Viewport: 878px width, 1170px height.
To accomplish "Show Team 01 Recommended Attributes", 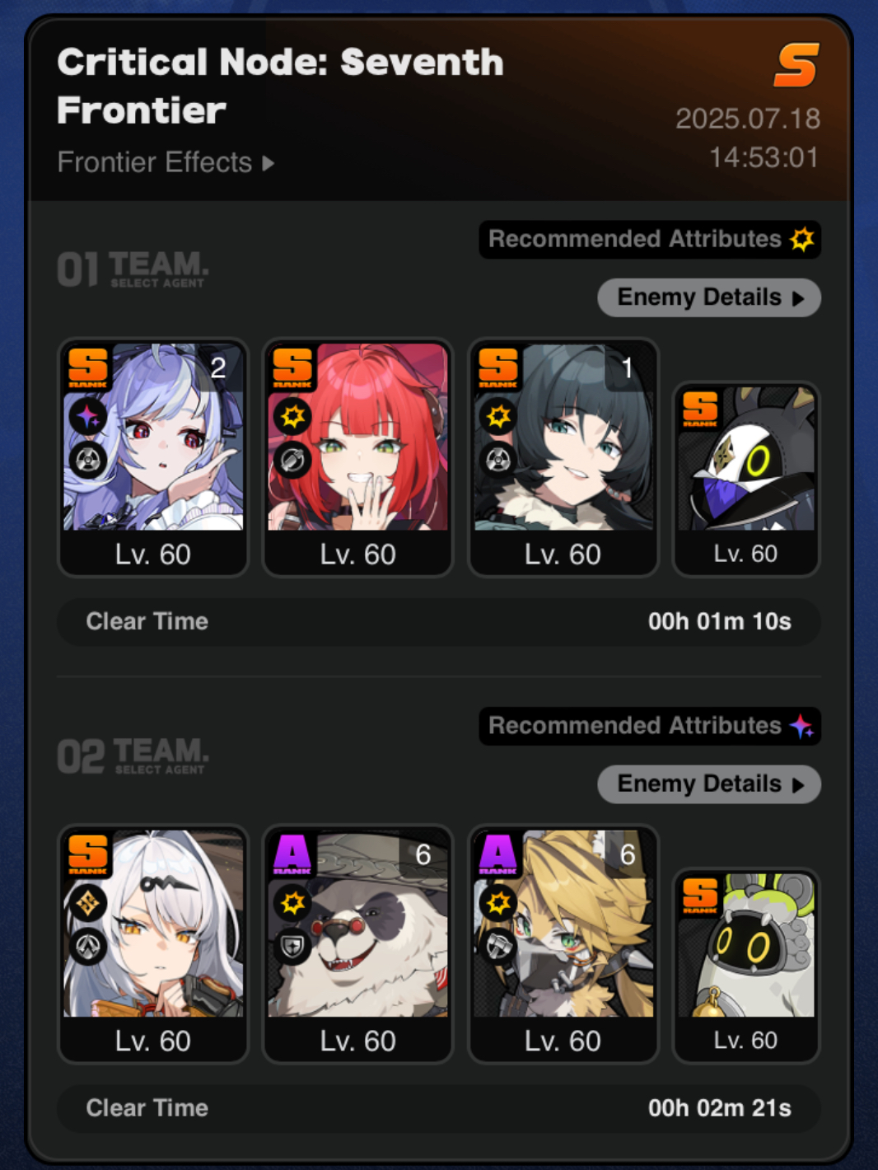I will [650, 239].
